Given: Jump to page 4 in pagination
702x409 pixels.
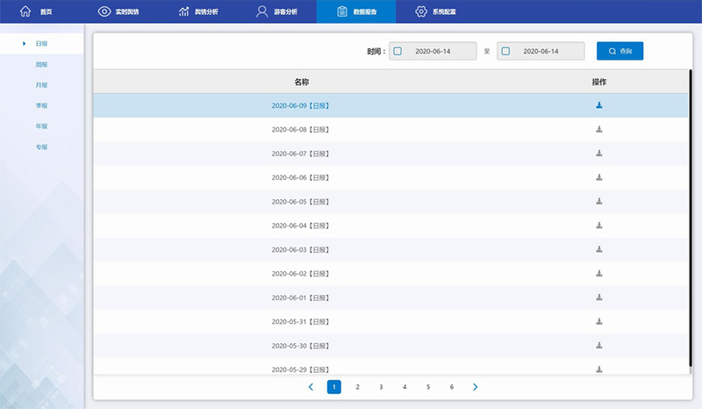Looking at the screenshot, I should pos(405,387).
